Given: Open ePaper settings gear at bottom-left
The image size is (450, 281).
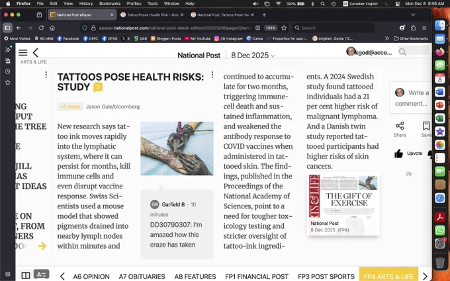Looking at the screenshot, I should (8, 274).
